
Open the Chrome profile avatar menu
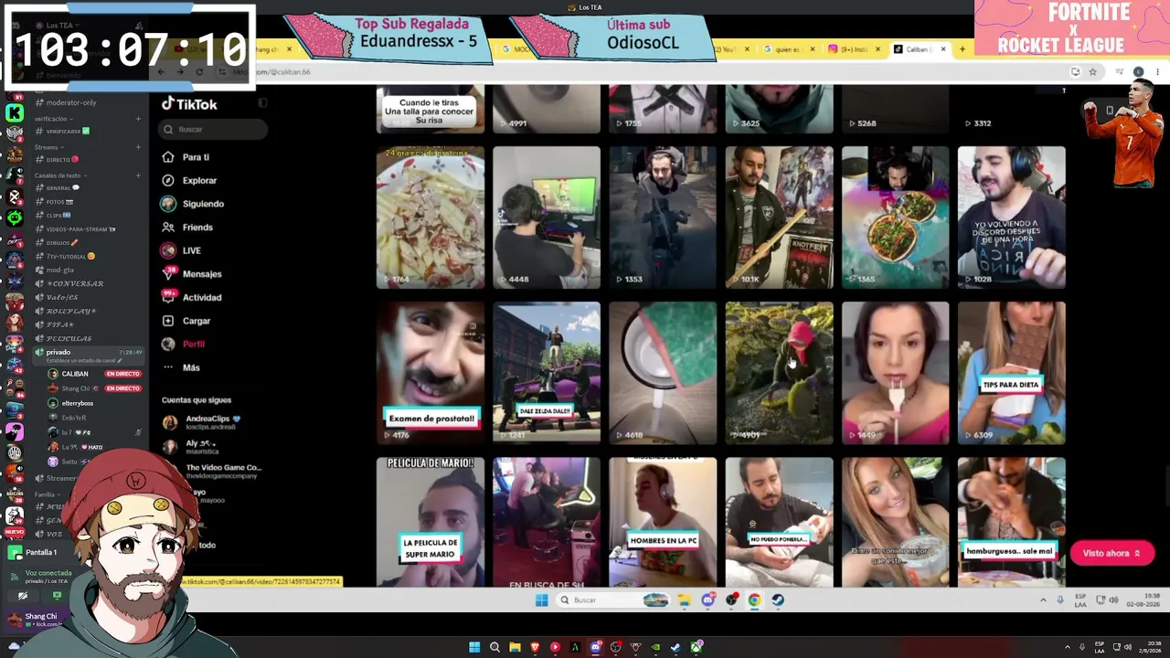coord(1138,72)
